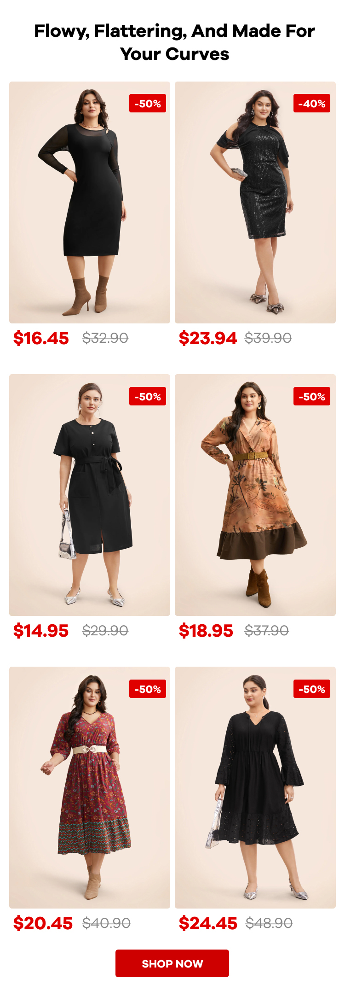The height and width of the screenshot is (997, 345).
Task: Open the black mesh-sleeve dress photo
Action: point(90,203)
